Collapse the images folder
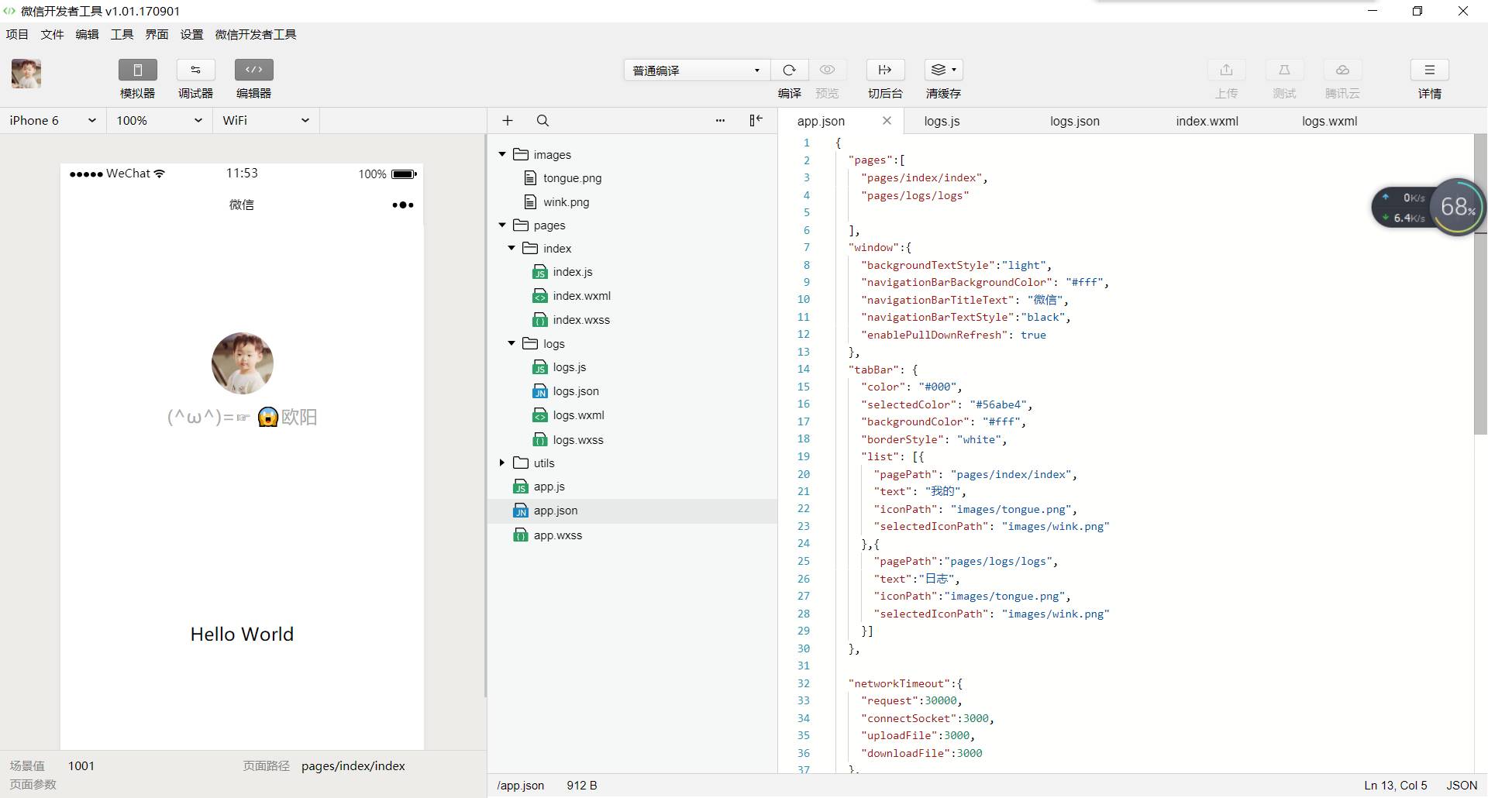 coord(502,154)
